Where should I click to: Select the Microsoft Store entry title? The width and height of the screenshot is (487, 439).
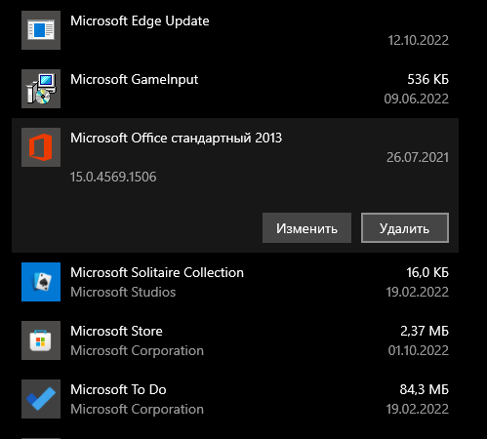pos(116,331)
